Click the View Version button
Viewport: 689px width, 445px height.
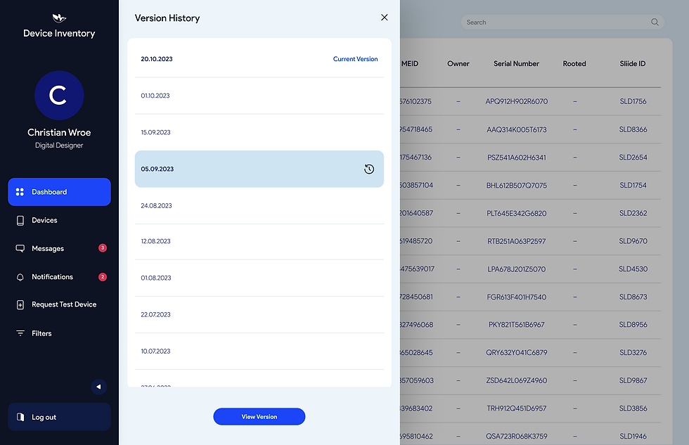tap(259, 416)
